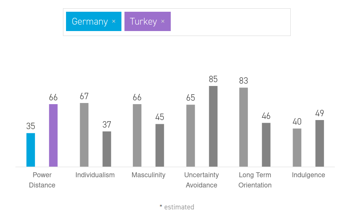The height and width of the screenshot is (217, 351).
Task: Click the Individualism bar valued 67
Action: click(84, 135)
